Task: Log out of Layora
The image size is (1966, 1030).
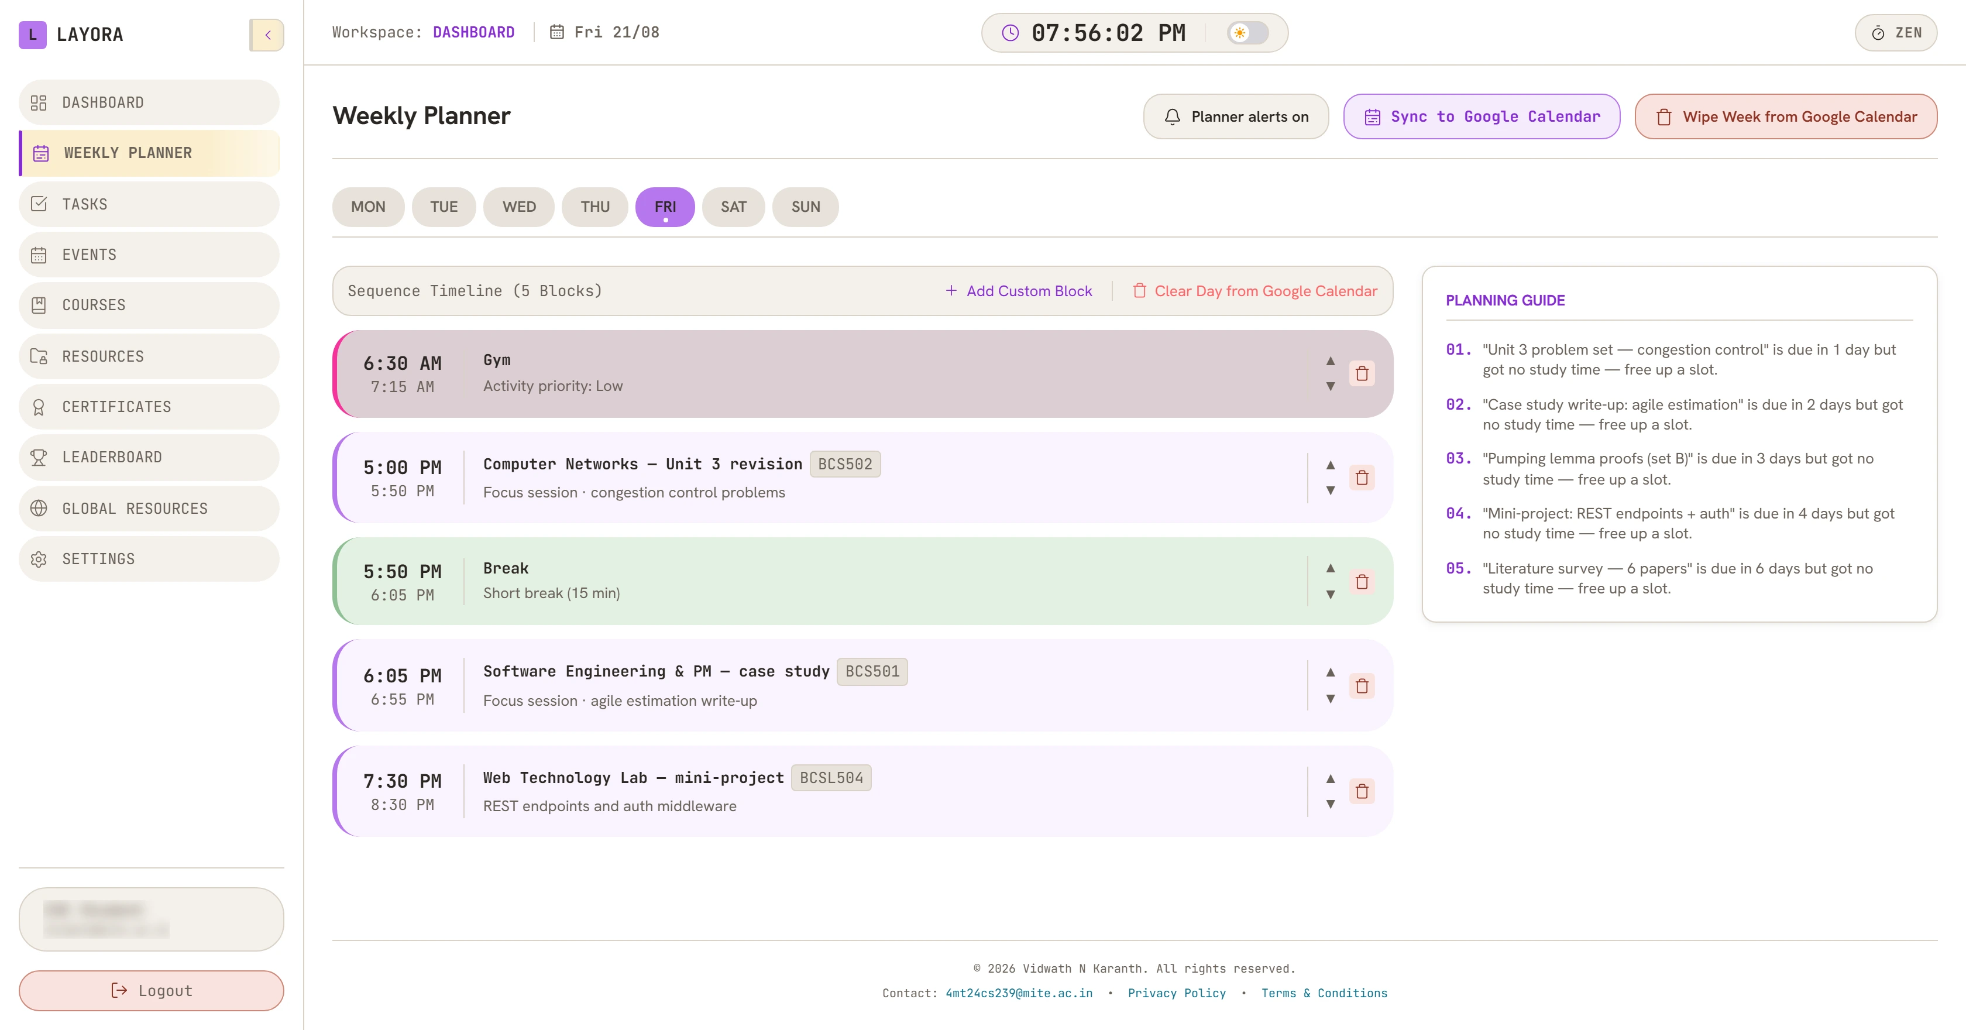Action: [x=151, y=990]
